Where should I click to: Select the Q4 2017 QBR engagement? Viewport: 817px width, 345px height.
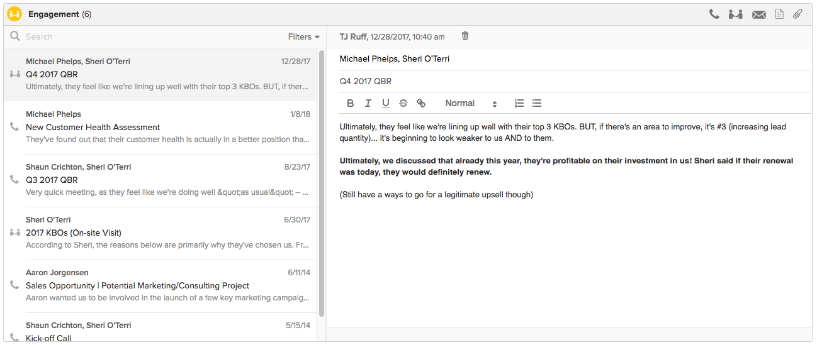coord(161,75)
